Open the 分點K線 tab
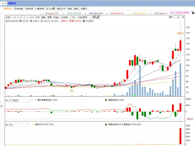The height and width of the screenshot is (146, 195). (29, 9)
